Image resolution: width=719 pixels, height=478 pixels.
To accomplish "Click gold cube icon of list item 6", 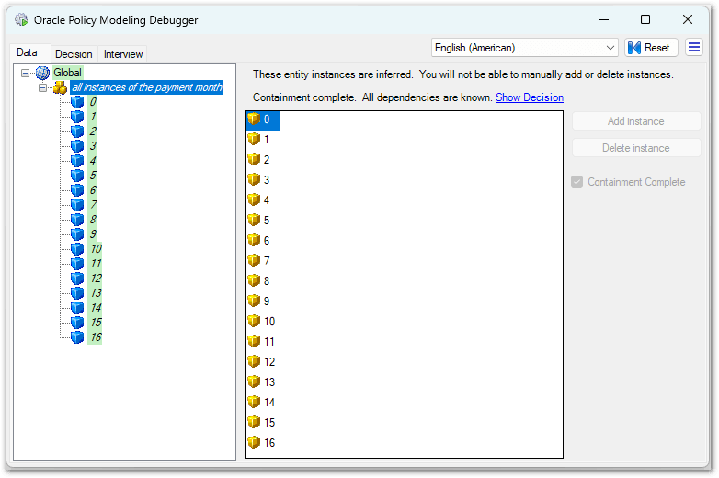I will coord(254,240).
